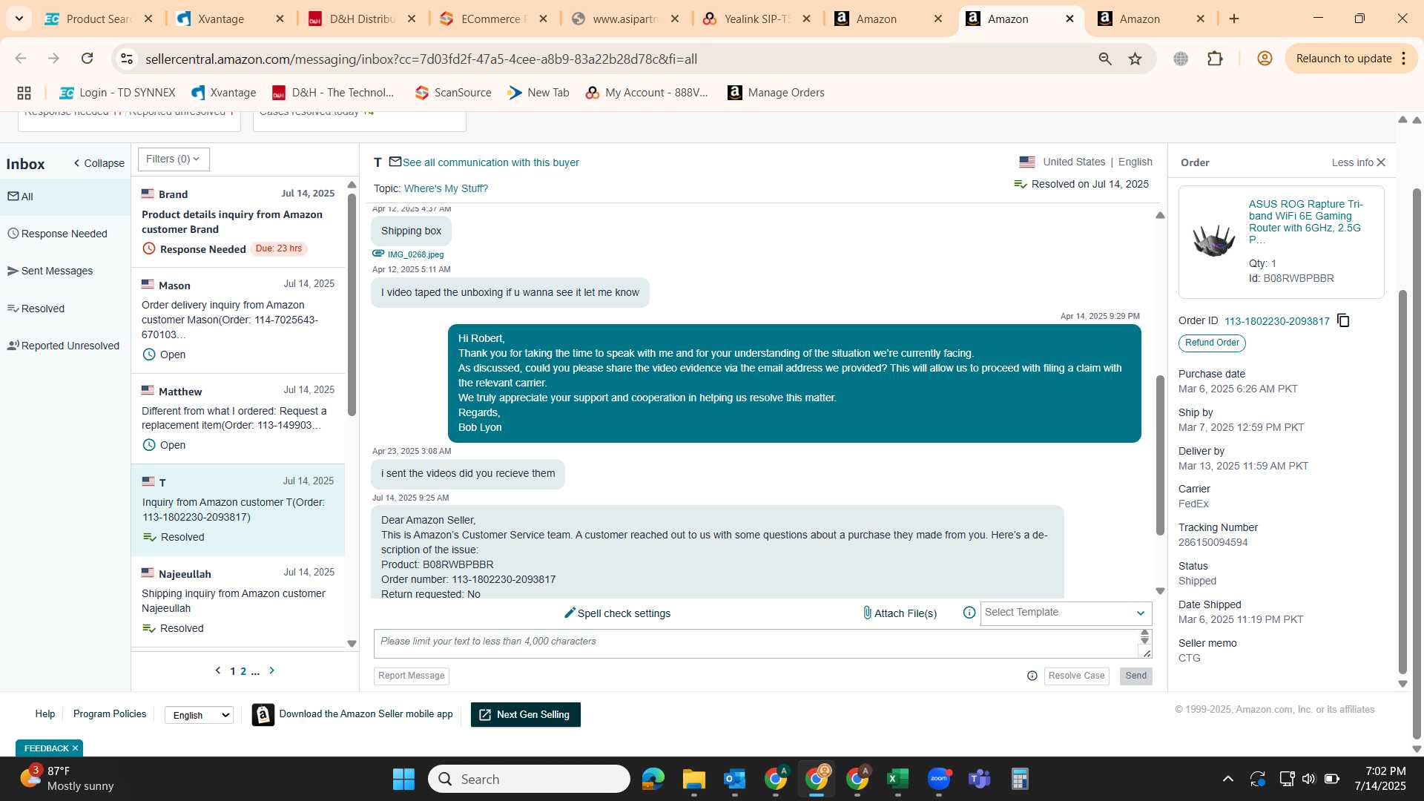Click the Report Message button
1424x801 pixels.
[x=411, y=676]
